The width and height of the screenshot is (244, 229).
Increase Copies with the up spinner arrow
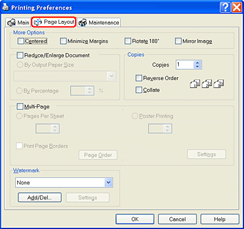click(197, 63)
